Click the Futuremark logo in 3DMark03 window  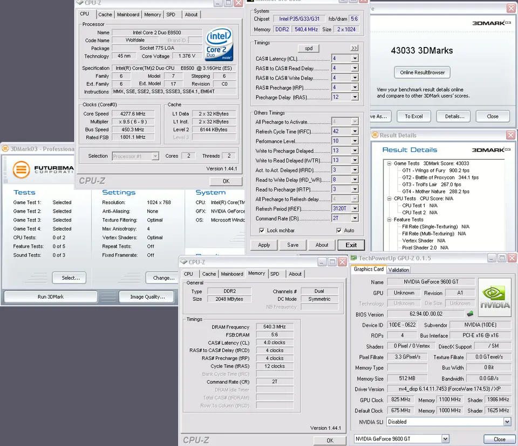22,170
